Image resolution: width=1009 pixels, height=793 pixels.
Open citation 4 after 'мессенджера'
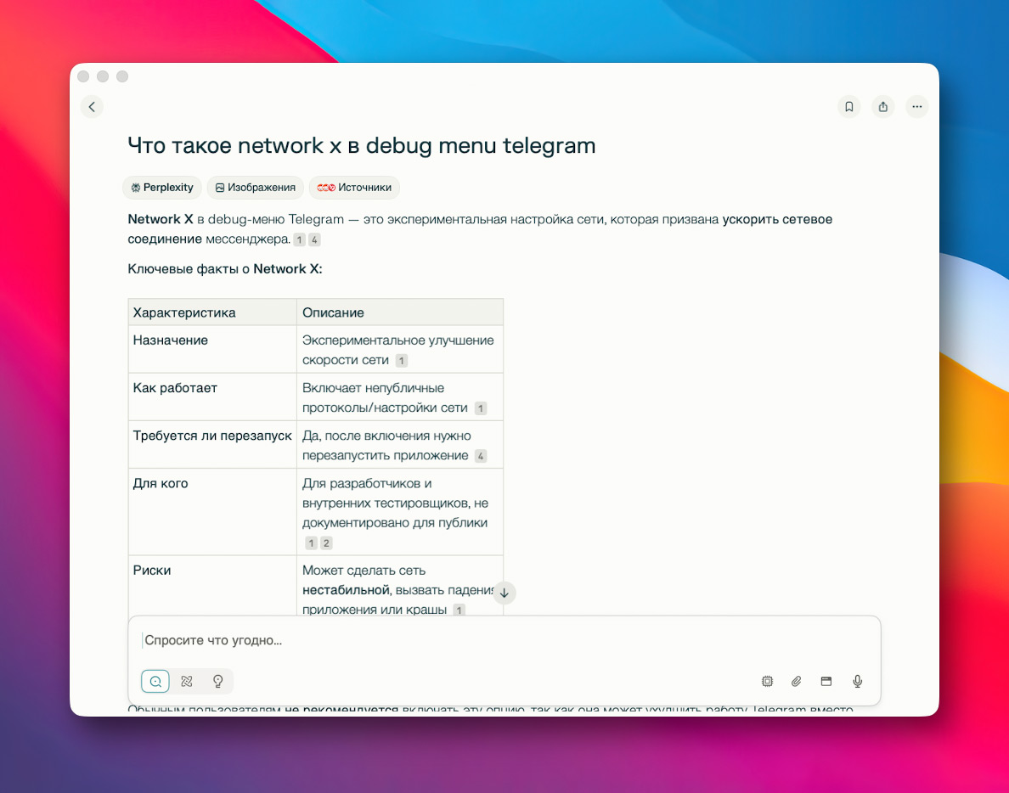[x=314, y=240]
